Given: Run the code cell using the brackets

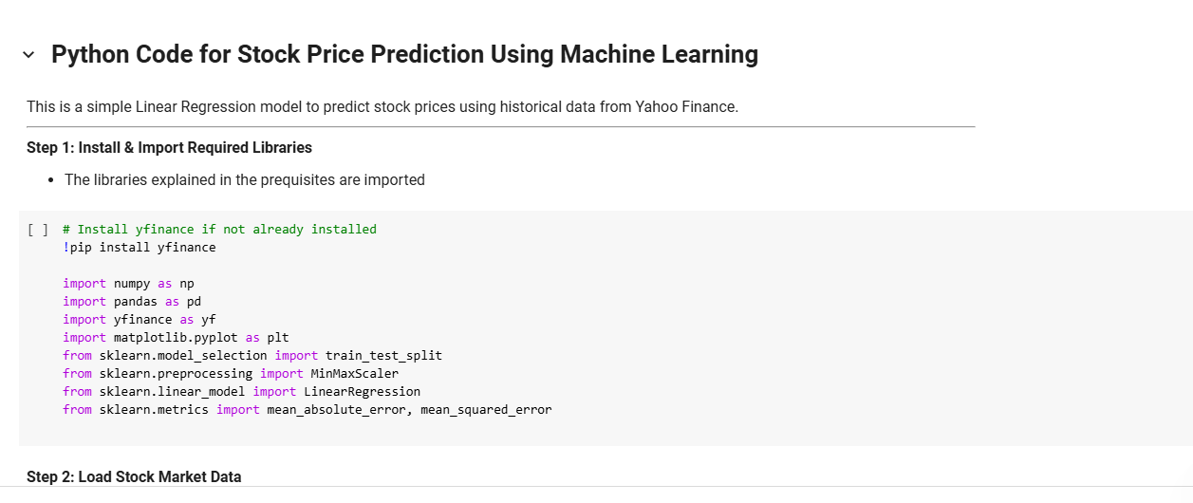Looking at the screenshot, I should pos(38,230).
